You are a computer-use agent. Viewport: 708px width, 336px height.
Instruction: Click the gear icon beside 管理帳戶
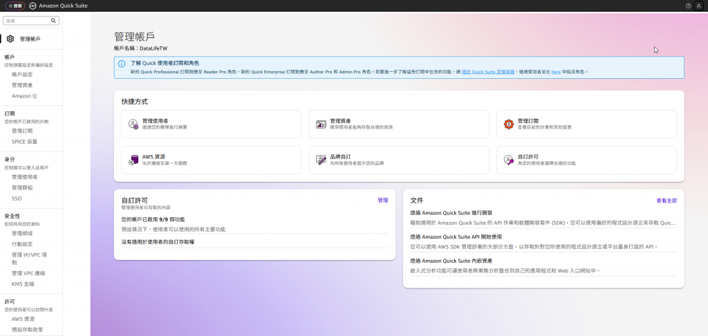10,39
